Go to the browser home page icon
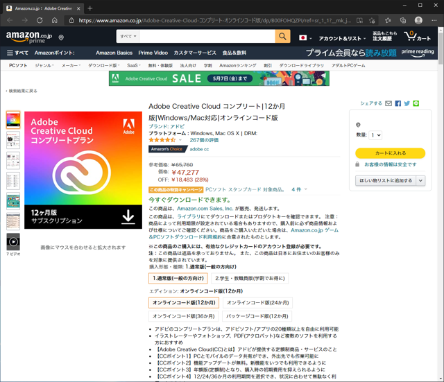This screenshot has height=382, width=444. (55, 20)
